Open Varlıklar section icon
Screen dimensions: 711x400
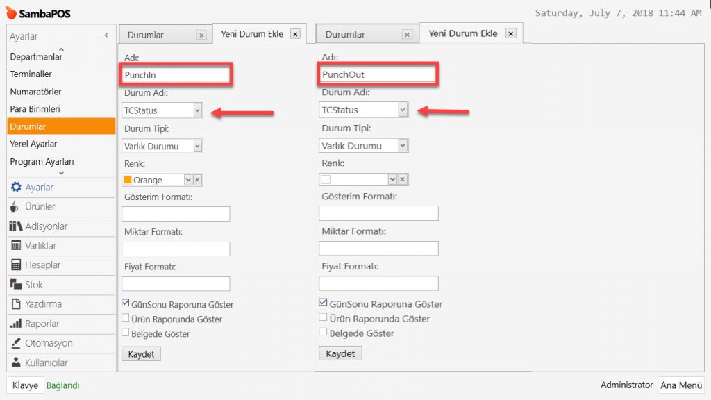[x=15, y=246]
